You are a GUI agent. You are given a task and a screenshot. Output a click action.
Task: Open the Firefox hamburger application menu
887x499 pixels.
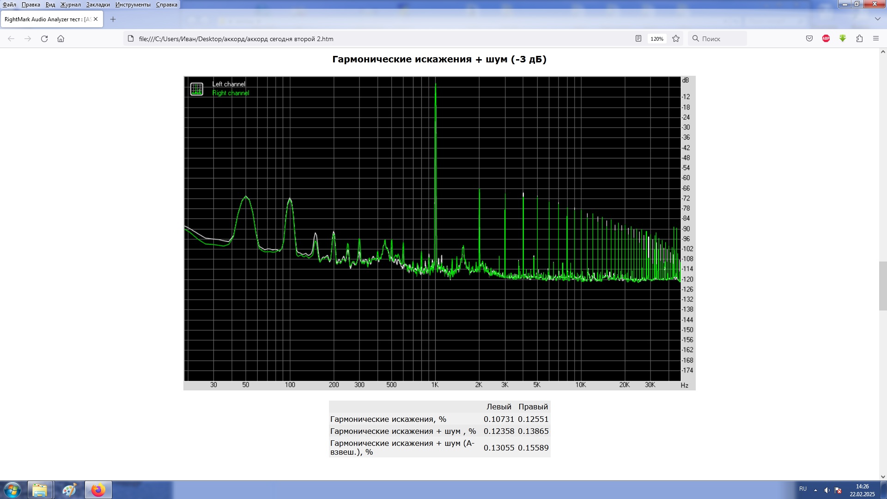876,39
